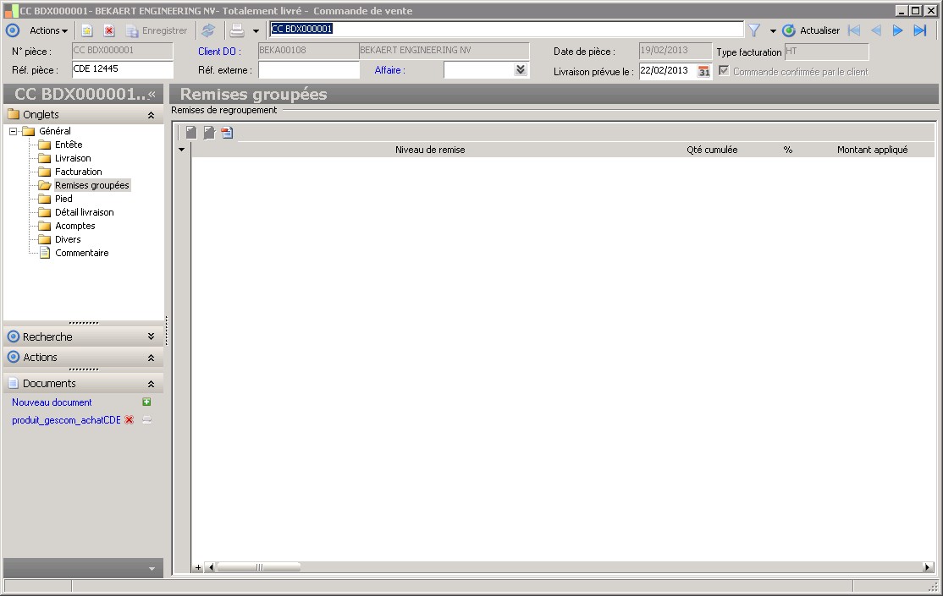Click the Livraison prévue date field

click(668, 71)
